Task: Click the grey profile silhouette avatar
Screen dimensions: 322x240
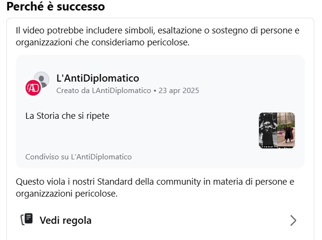Action: click(x=42, y=79)
